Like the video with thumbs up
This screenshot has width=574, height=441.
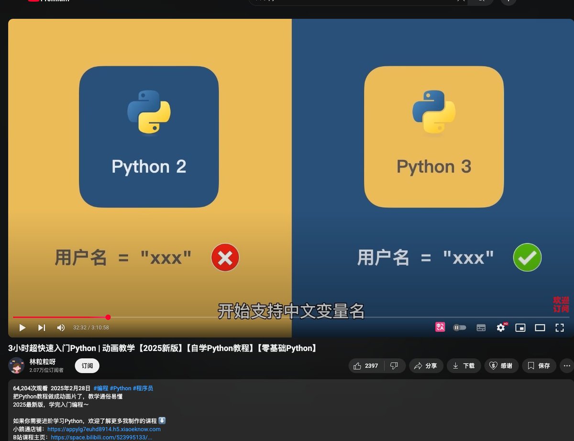tap(366, 366)
